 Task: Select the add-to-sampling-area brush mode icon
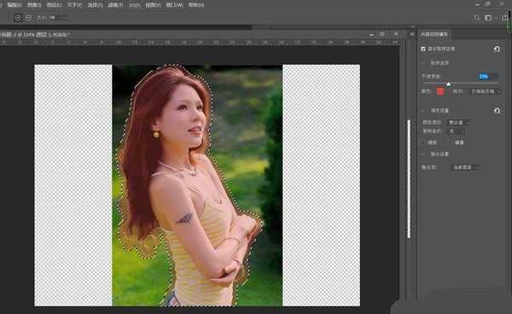click(18, 18)
